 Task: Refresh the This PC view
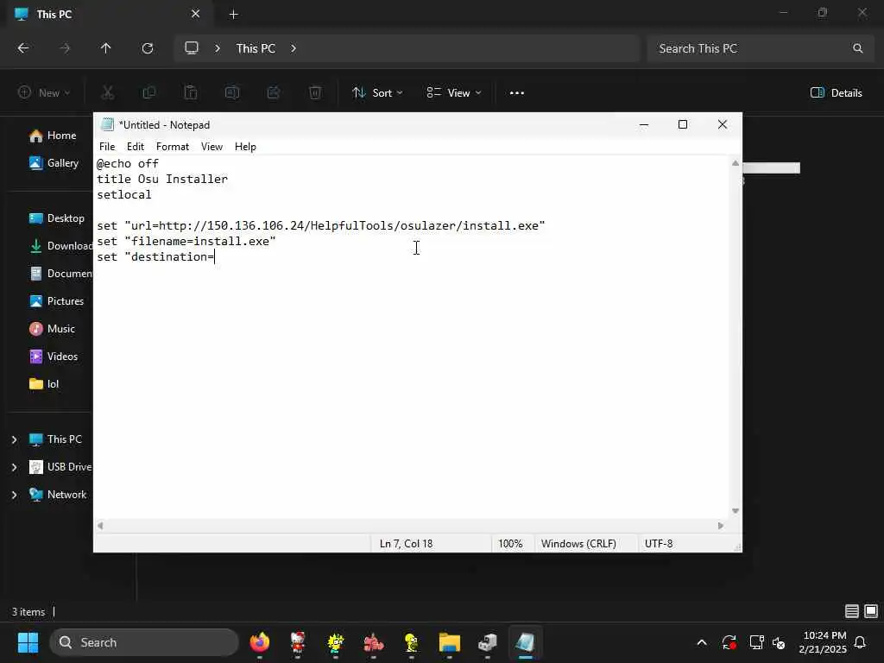[x=148, y=48]
